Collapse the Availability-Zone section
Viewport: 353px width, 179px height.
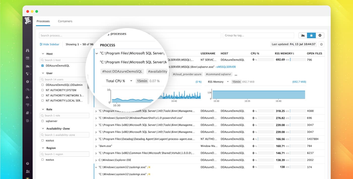tap(42, 128)
